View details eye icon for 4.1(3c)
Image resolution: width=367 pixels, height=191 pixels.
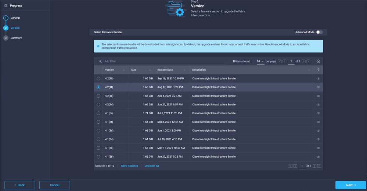coord(318,148)
